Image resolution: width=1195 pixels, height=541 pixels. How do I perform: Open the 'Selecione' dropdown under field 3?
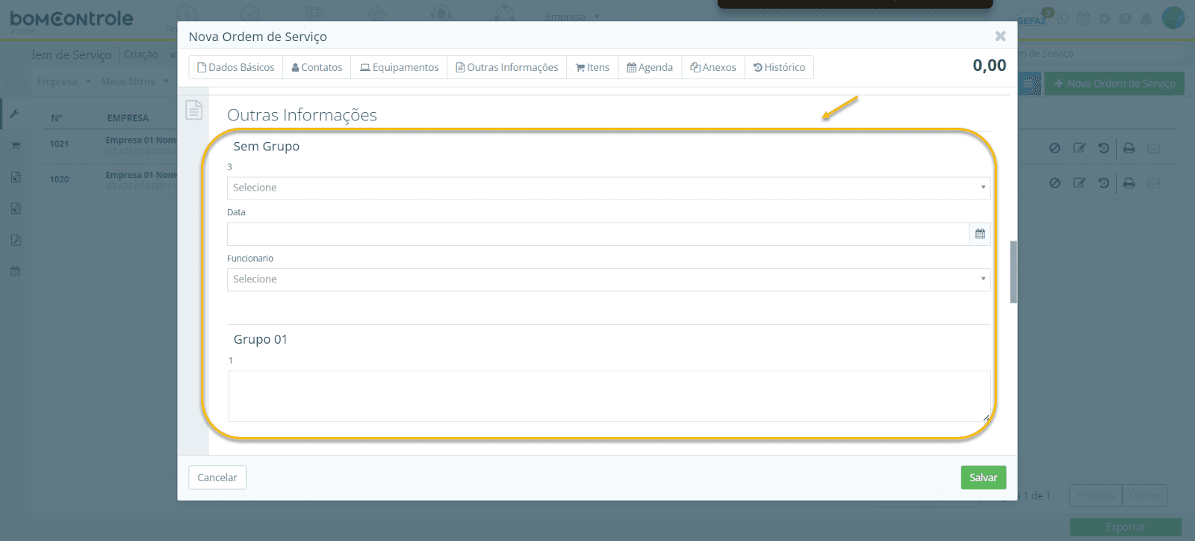click(609, 188)
